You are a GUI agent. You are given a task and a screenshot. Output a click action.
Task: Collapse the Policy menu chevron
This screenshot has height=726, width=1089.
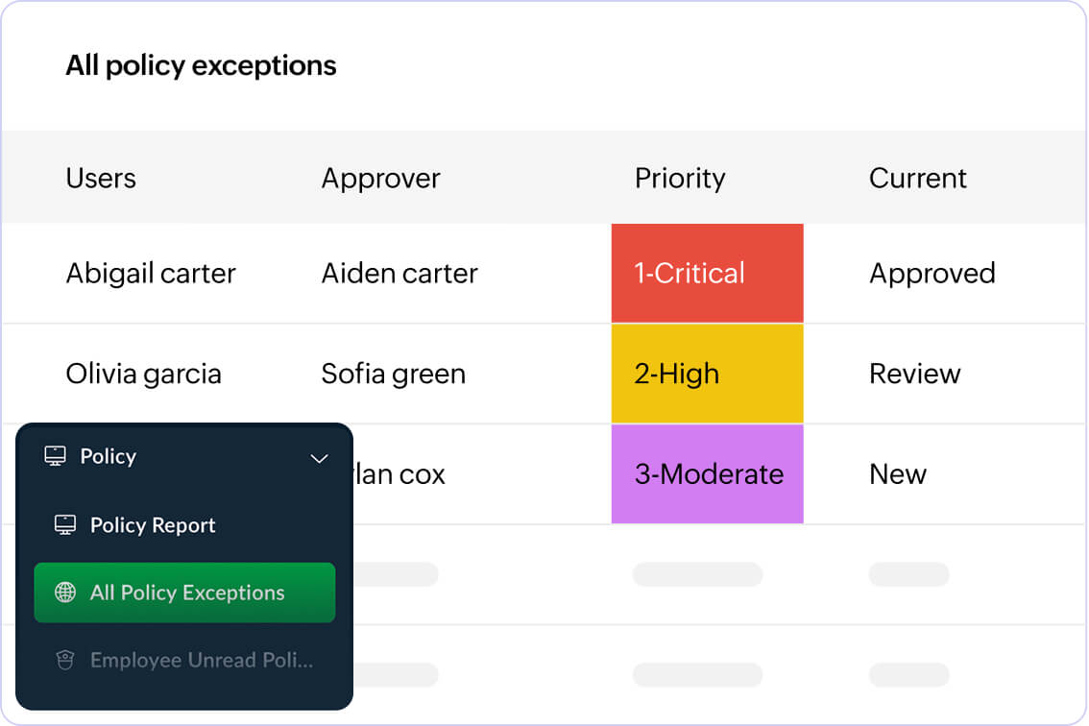coord(320,458)
